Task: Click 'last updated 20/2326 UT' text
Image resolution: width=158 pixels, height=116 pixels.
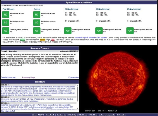Action: (69, 51)
